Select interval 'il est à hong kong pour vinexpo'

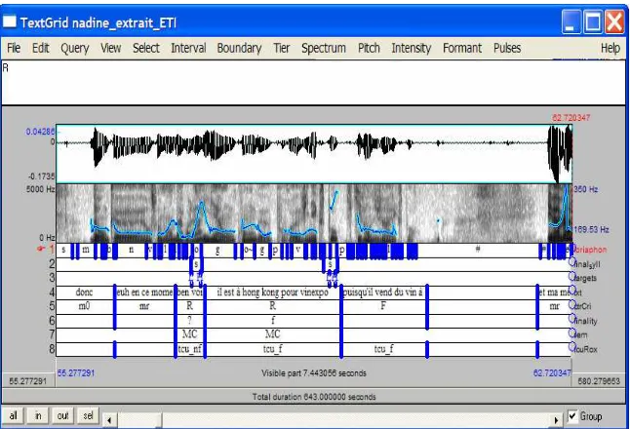point(273,292)
